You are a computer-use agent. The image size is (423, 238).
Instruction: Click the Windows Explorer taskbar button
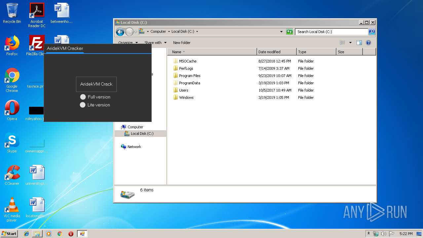click(37, 234)
